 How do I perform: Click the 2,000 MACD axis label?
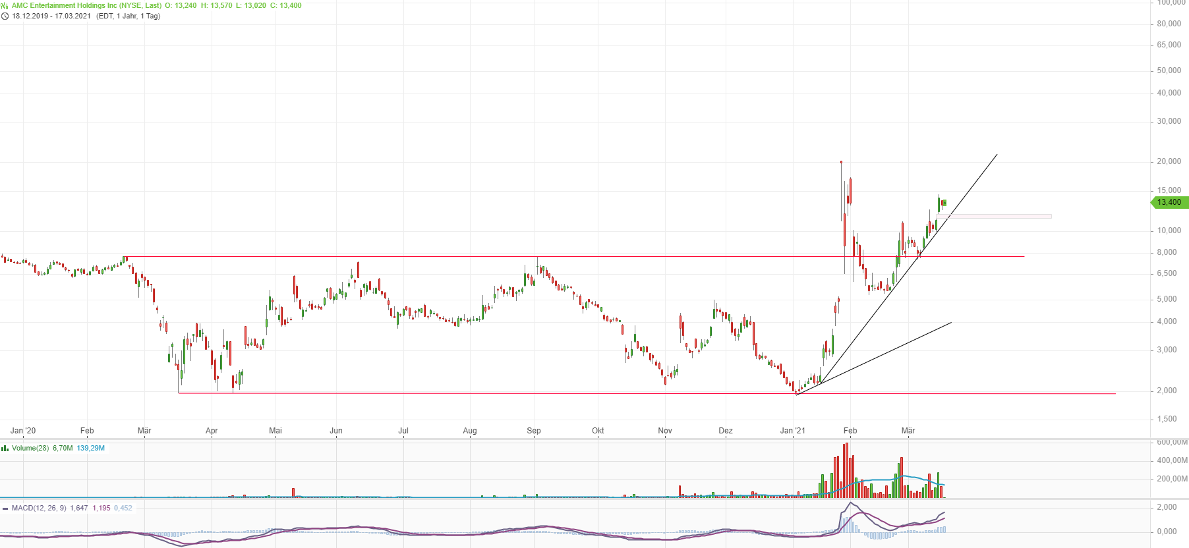point(1167,507)
